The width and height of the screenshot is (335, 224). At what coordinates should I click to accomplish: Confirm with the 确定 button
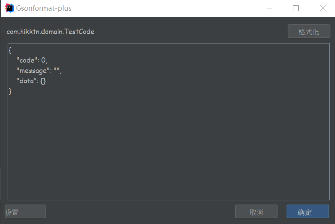click(x=307, y=211)
